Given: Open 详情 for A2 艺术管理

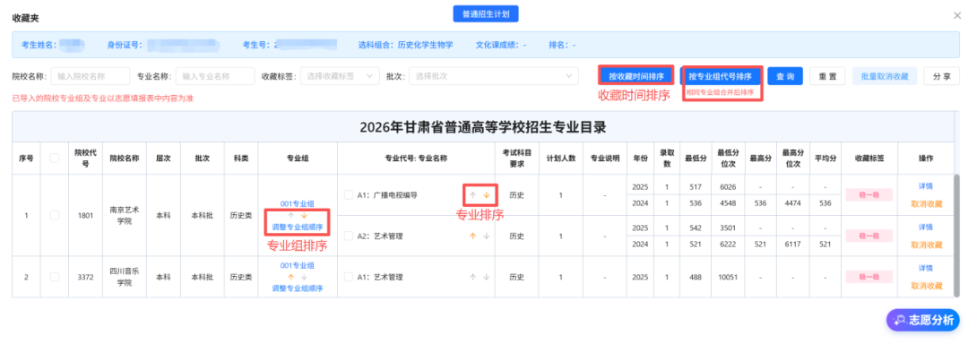Looking at the screenshot, I should (925, 228).
